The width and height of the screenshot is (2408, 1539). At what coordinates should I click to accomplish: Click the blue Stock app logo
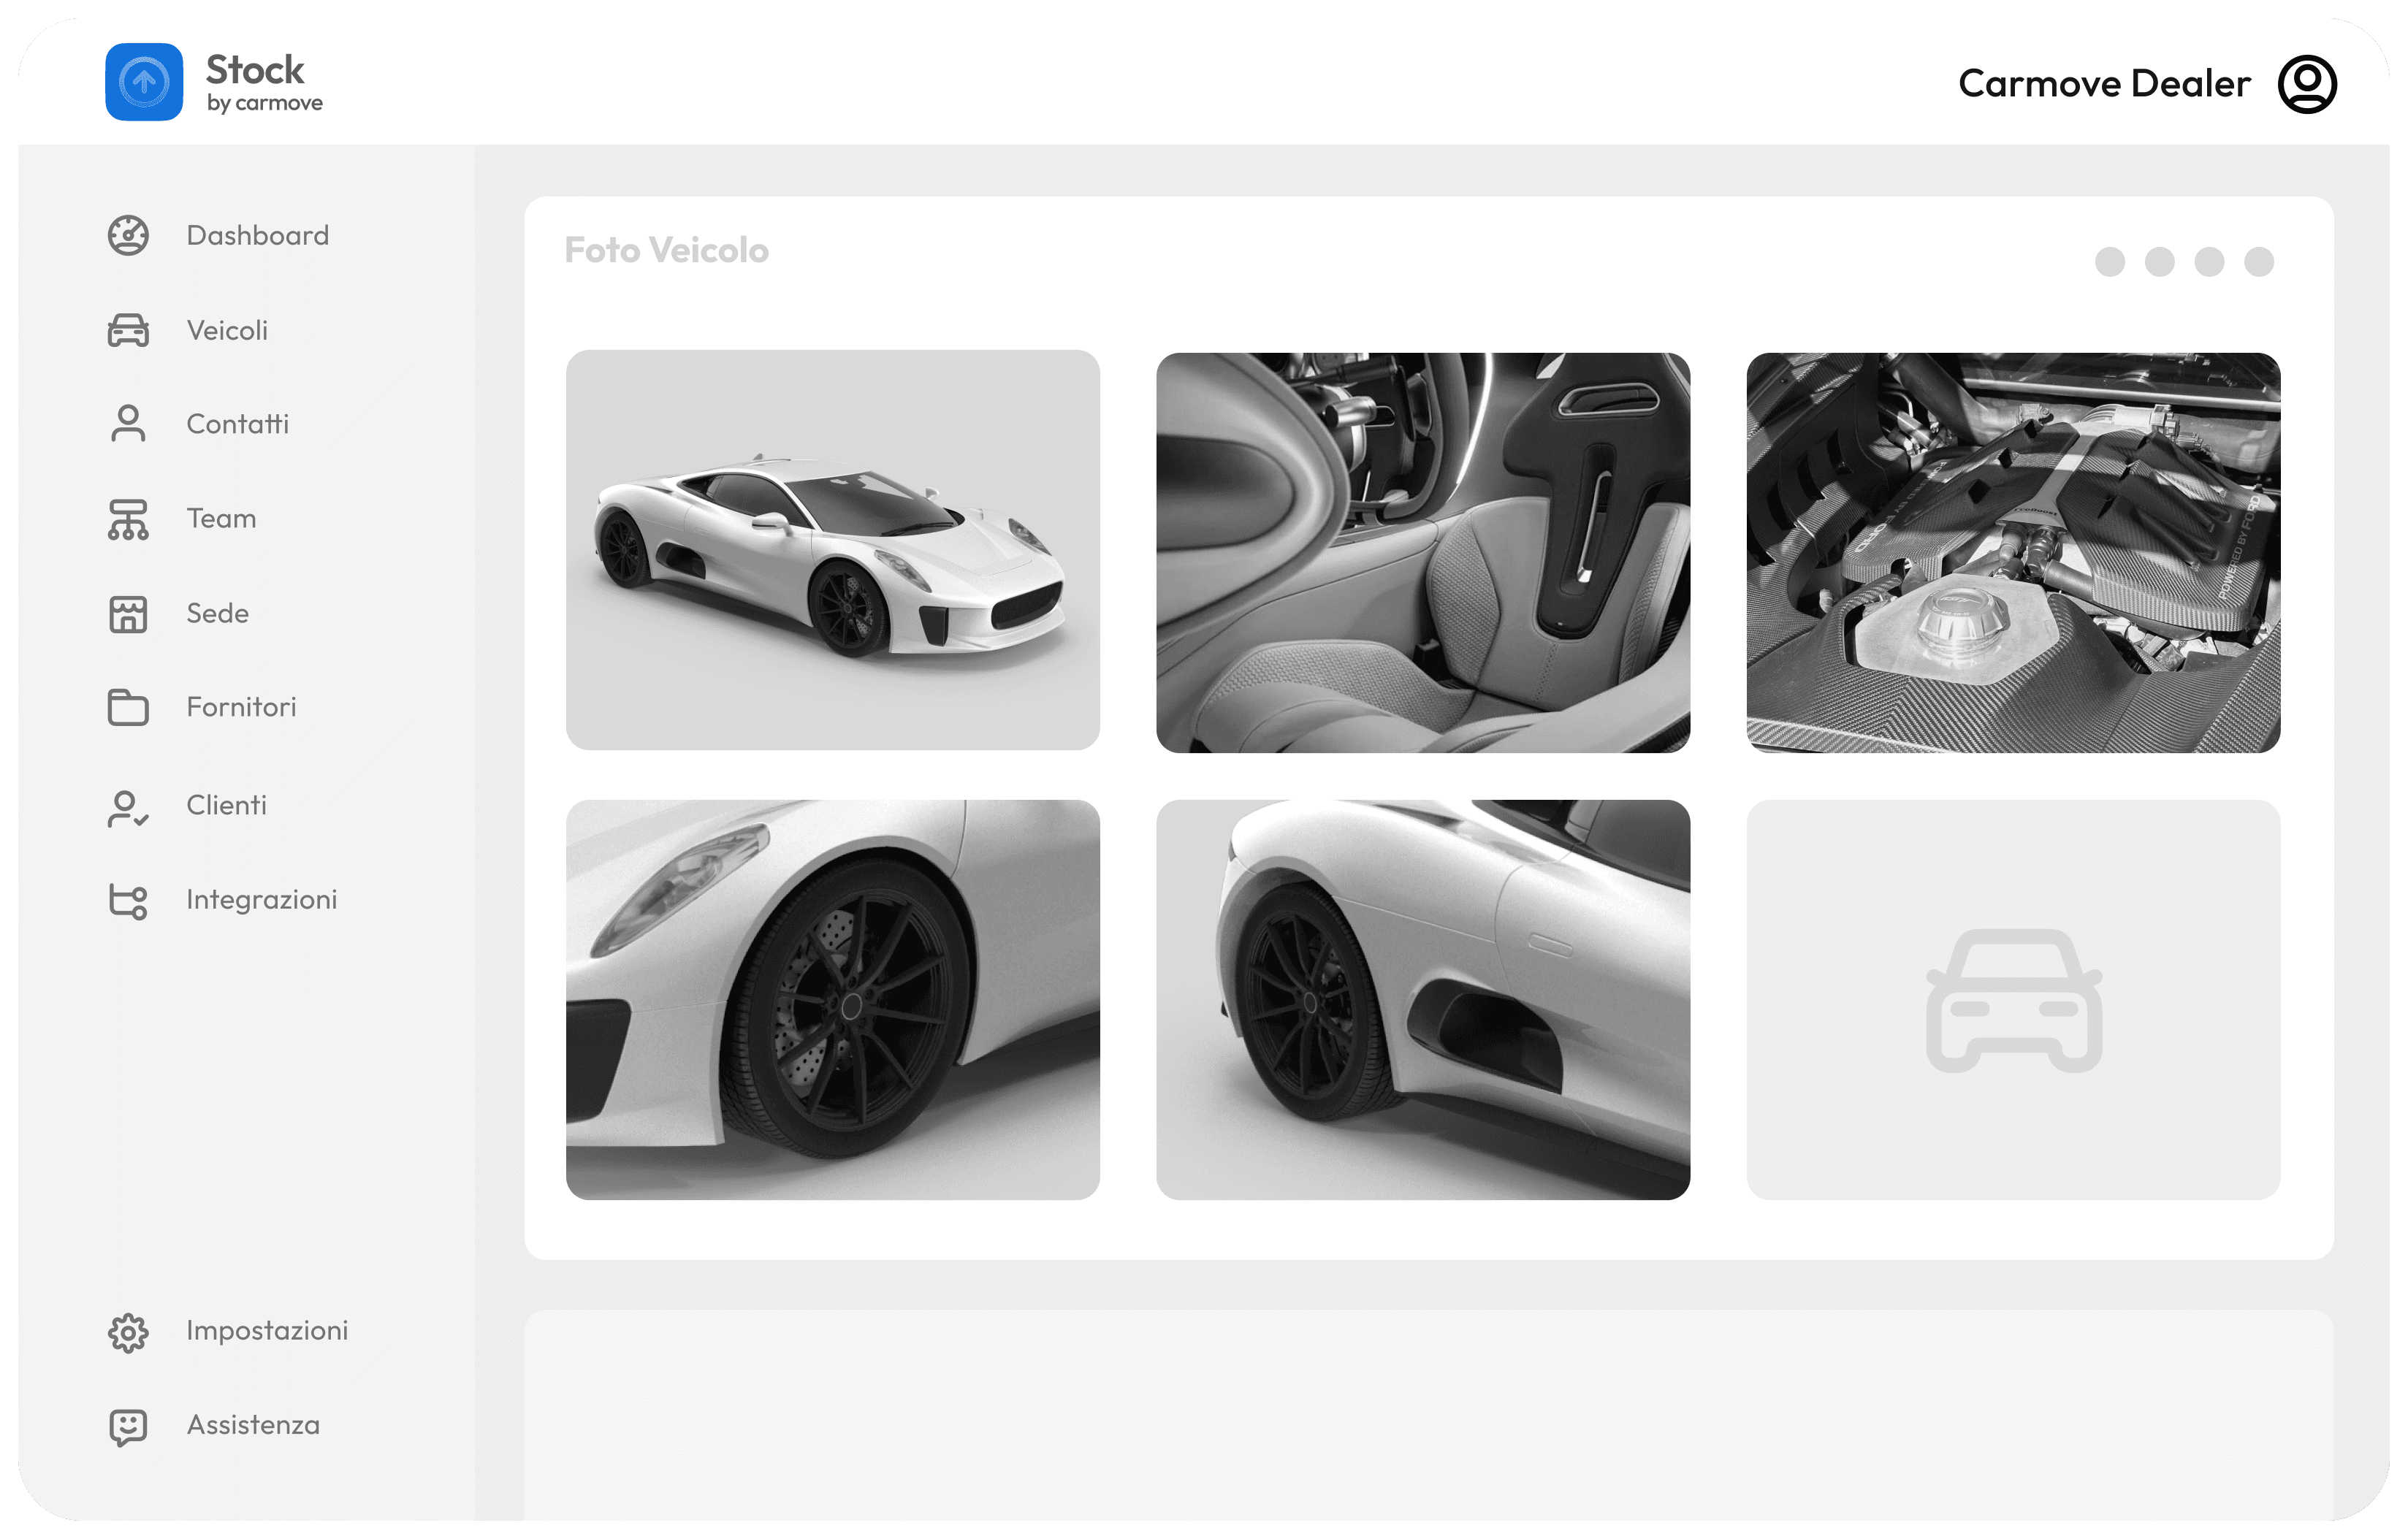pyautogui.click(x=144, y=82)
